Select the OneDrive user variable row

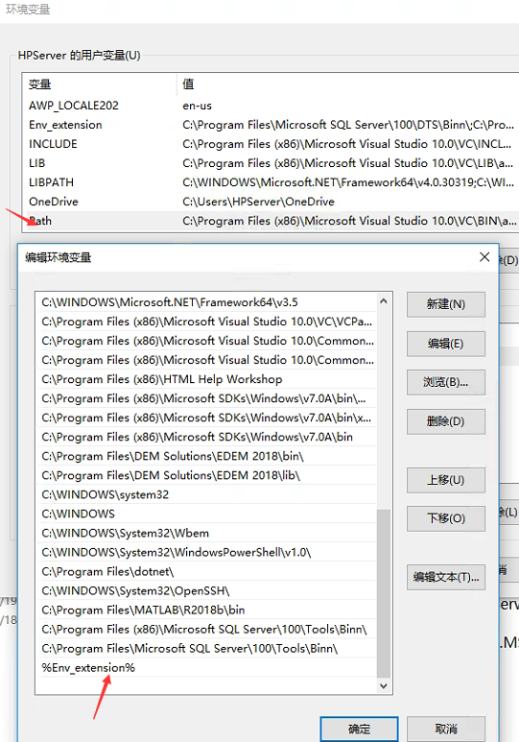[x=271, y=202]
